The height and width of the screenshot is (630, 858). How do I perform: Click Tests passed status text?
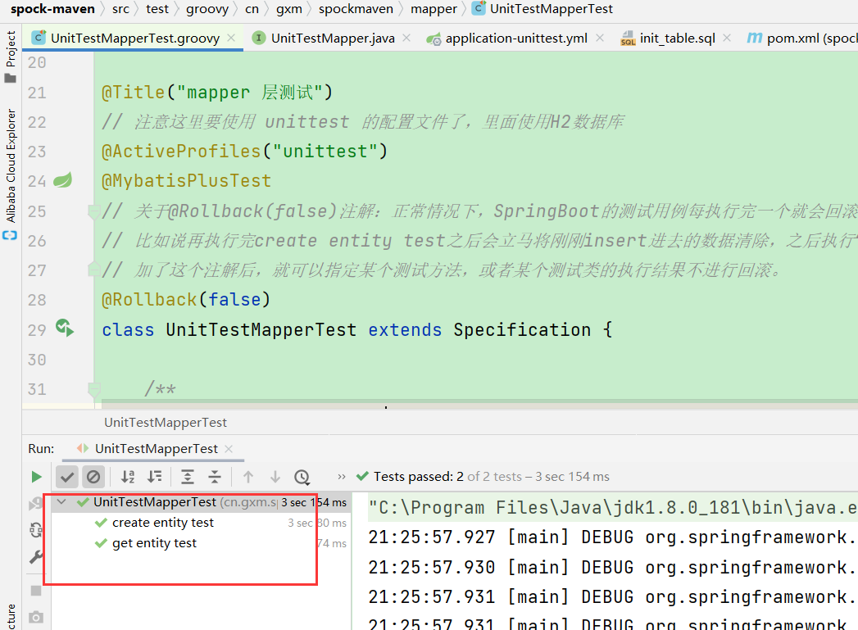[492, 477]
